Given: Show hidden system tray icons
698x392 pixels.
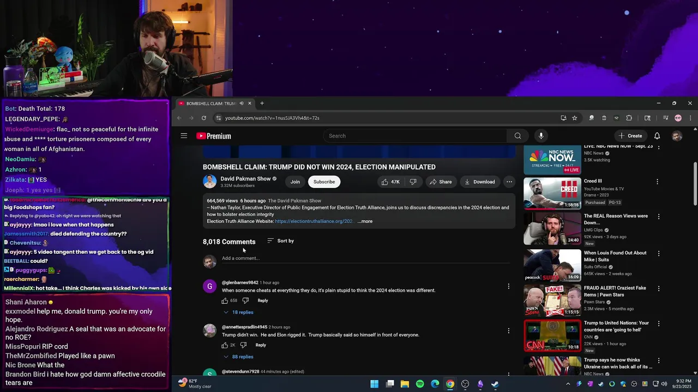Looking at the screenshot, I should (568, 384).
